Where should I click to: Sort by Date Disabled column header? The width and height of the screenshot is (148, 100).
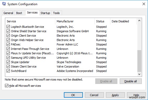coord(123,21)
